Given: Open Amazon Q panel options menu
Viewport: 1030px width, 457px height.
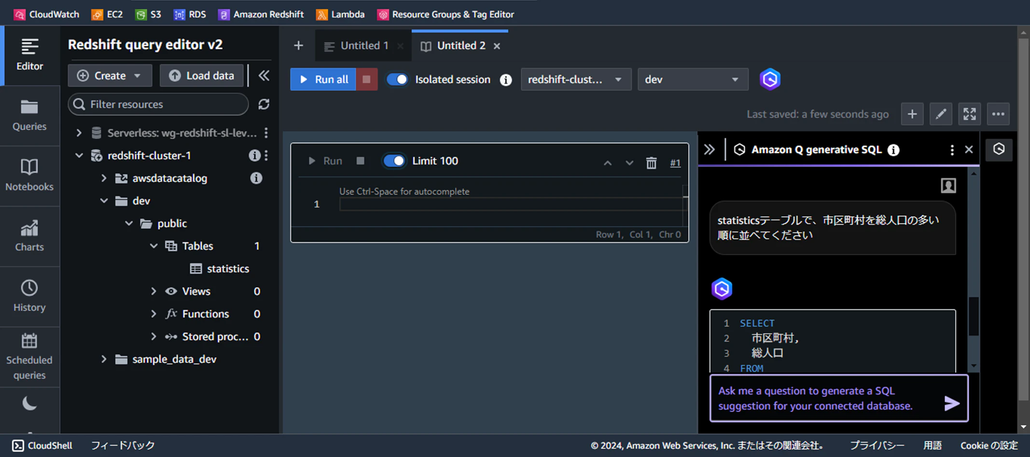Looking at the screenshot, I should coord(952,150).
